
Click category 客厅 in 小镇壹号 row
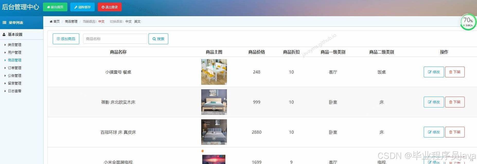point(333,72)
